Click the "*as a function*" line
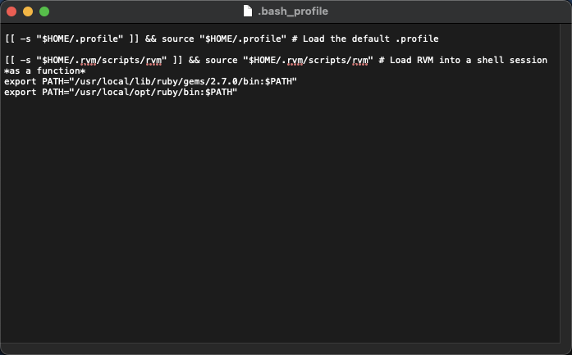Image resolution: width=572 pixels, height=355 pixels. [45, 71]
